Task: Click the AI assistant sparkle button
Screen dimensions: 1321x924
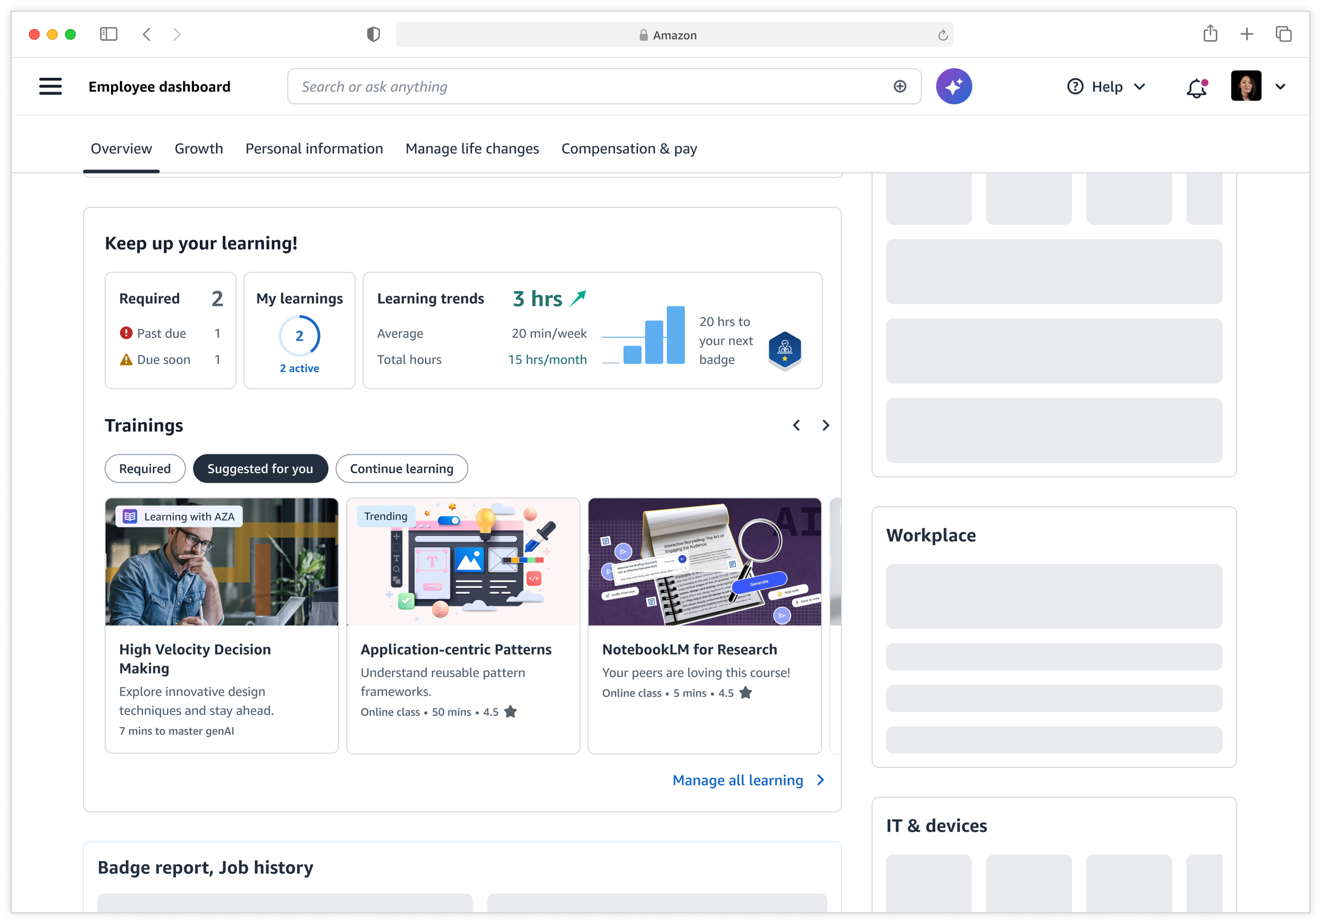Action: [953, 86]
